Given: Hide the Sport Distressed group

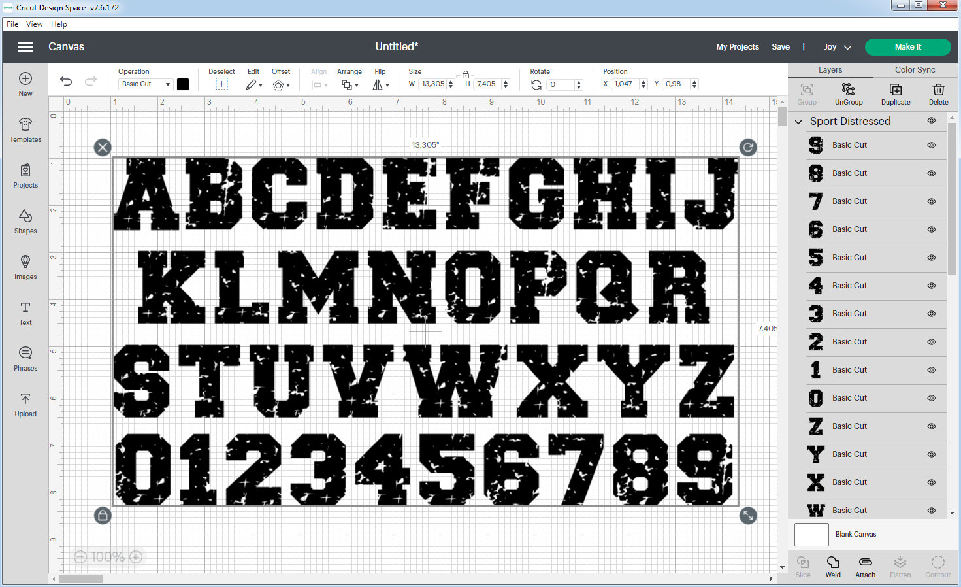Looking at the screenshot, I should pyautogui.click(x=932, y=121).
